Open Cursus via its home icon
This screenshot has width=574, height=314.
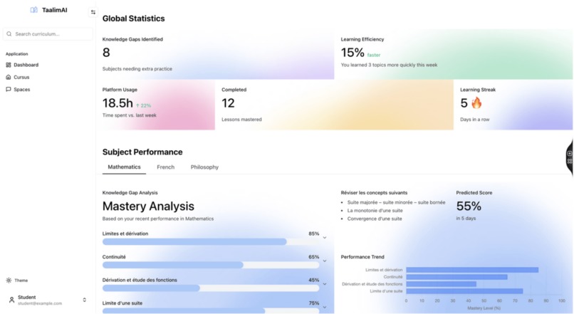[x=9, y=77]
